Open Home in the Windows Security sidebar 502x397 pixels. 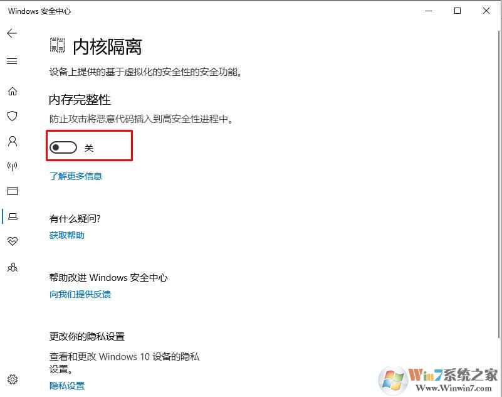point(13,91)
